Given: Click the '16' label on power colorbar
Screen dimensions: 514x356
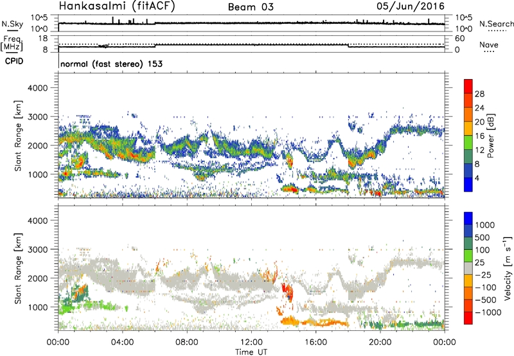Looking at the screenshot, I should pos(479,136).
